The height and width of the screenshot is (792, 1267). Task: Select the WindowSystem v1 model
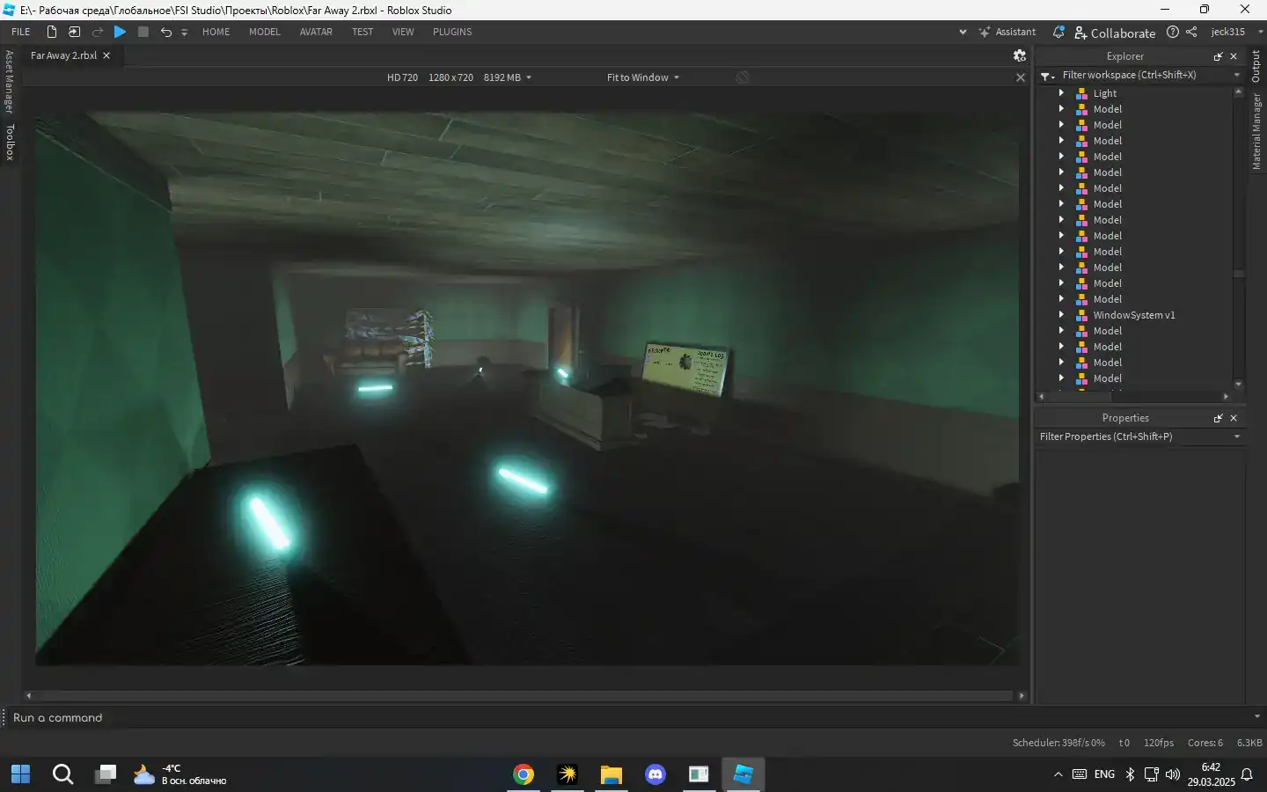pyautogui.click(x=1133, y=315)
